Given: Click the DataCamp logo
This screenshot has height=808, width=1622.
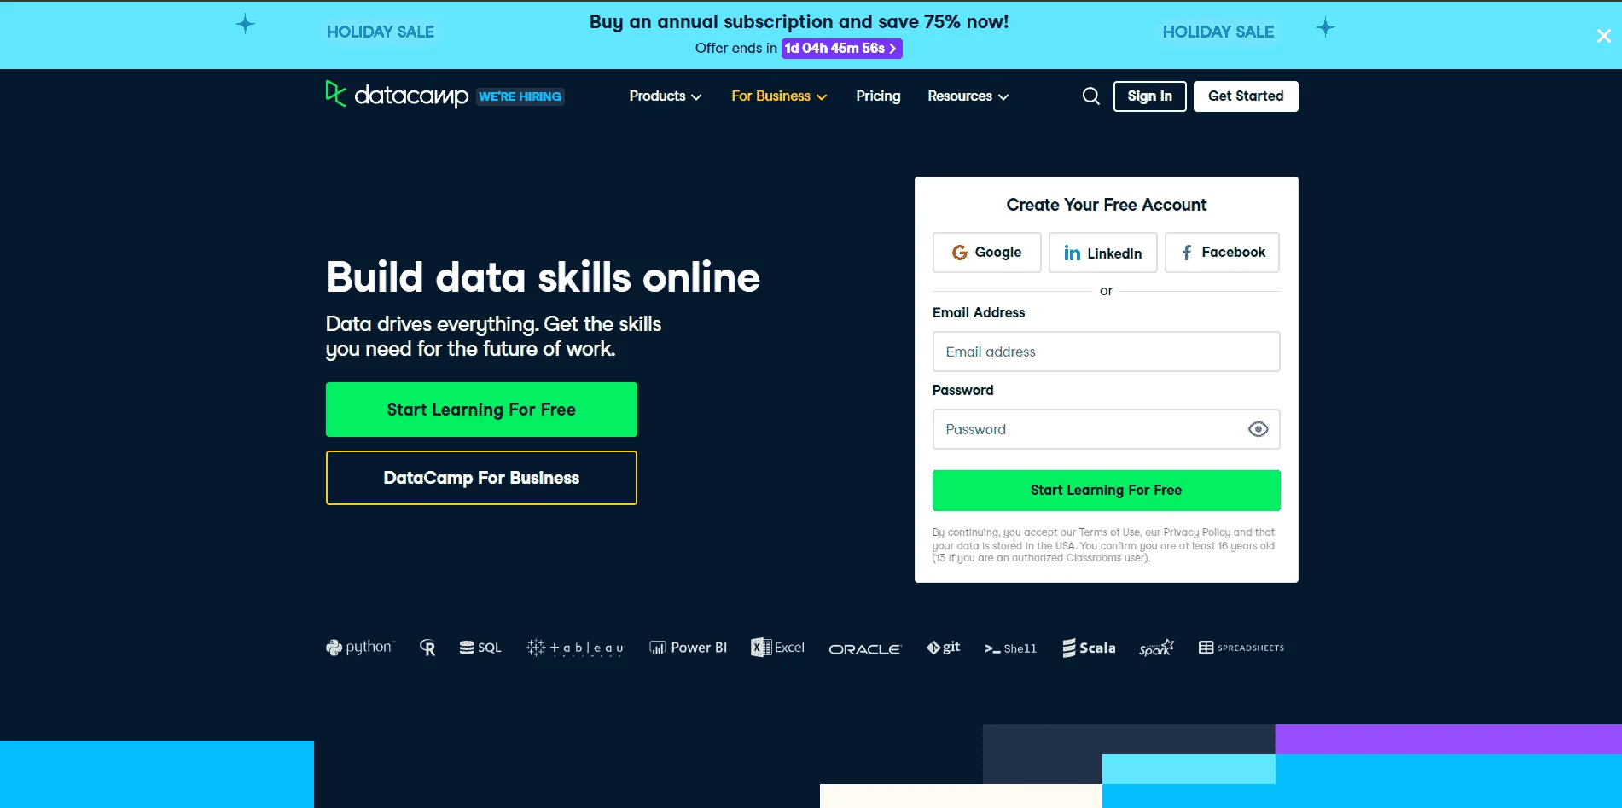Looking at the screenshot, I should coord(397,95).
